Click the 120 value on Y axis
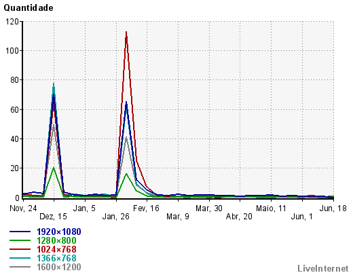Image resolution: width=353 pixels, height=275 pixels. tap(12, 22)
